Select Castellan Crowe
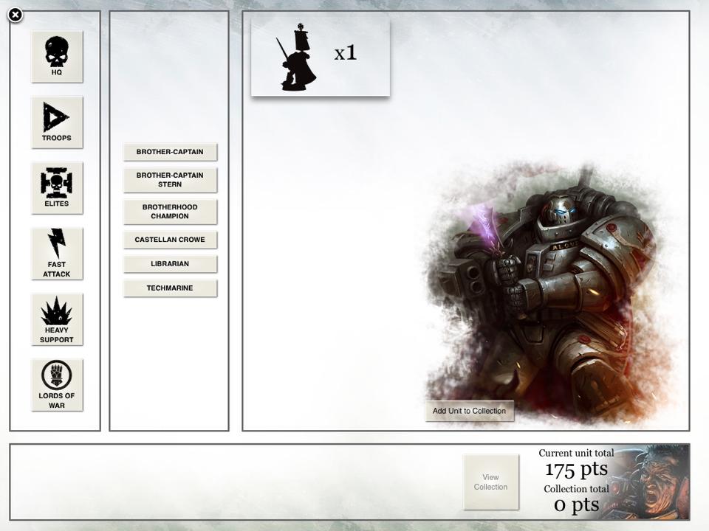709x531 pixels. tap(170, 240)
